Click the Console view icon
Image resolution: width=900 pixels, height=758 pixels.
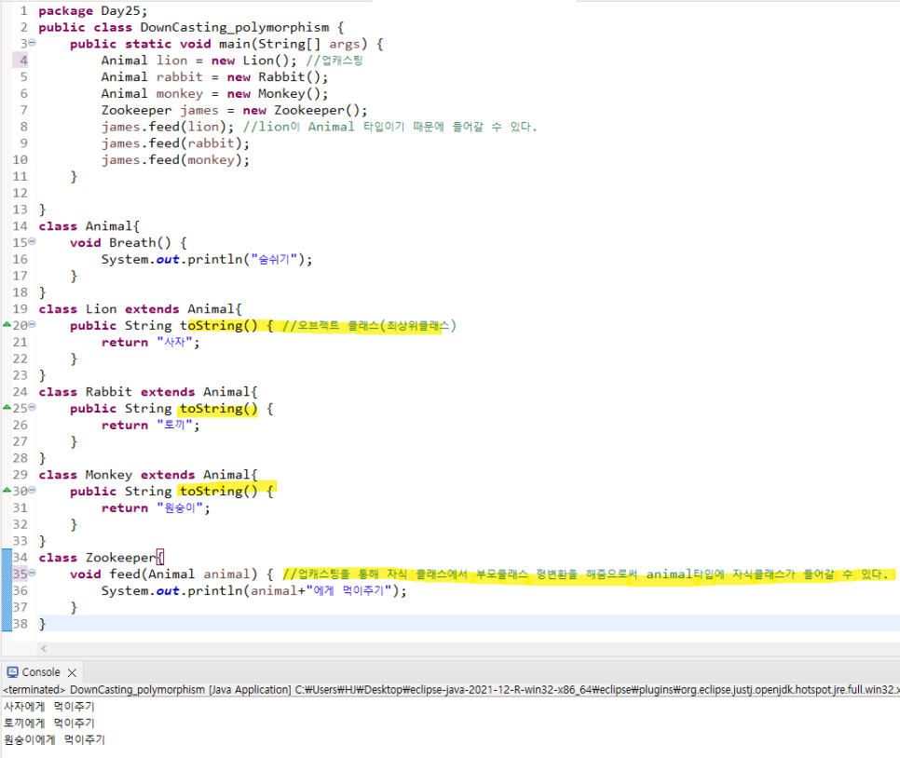pyautogui.click(x=12, y=672)
